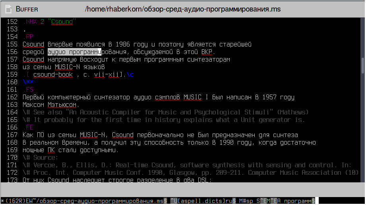Click csound-book reference on line 159
Image resolution: width=366 pixels, height=205 pixels.
pos(53,75)
